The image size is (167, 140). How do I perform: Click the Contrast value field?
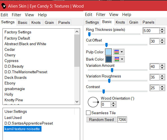click(155, 88)
